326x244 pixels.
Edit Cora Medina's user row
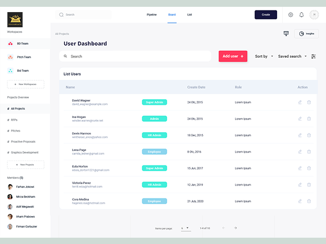300,201
